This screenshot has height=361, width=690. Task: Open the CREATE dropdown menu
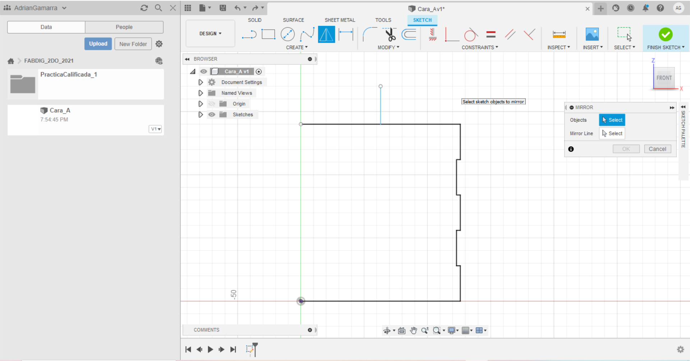click(x=297, y=47)
